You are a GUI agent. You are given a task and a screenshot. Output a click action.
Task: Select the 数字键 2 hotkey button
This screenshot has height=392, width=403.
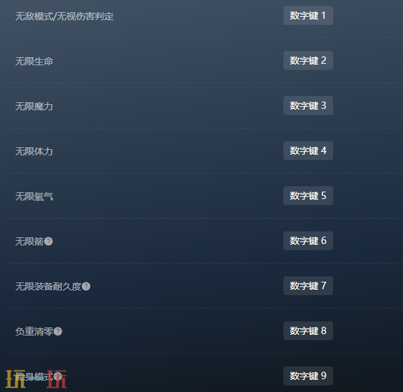click(x=308, y=61)
